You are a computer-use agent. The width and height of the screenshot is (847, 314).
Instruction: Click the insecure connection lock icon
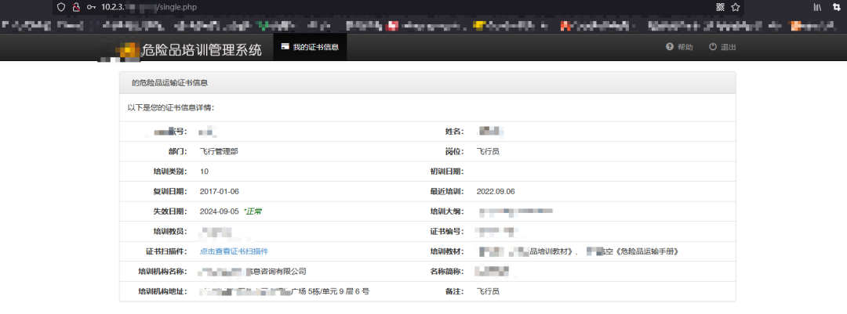coord(76,7)
